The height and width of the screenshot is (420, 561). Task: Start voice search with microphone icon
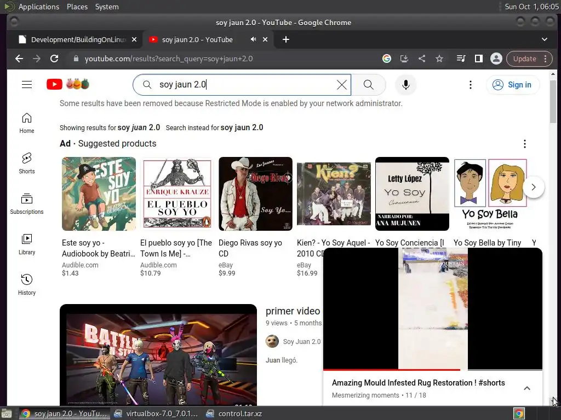(406, 85)
